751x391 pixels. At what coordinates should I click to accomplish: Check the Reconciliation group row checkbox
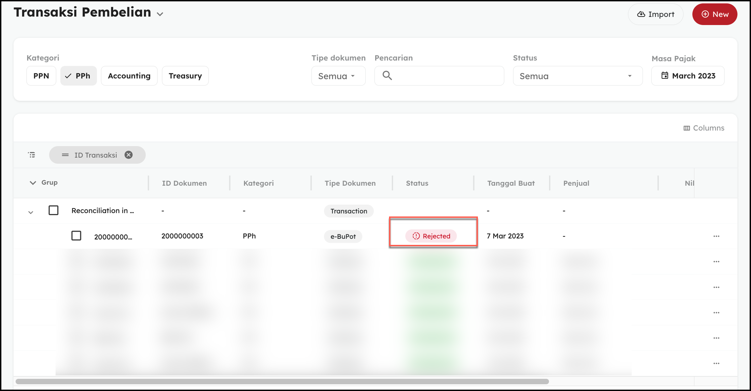54,210
